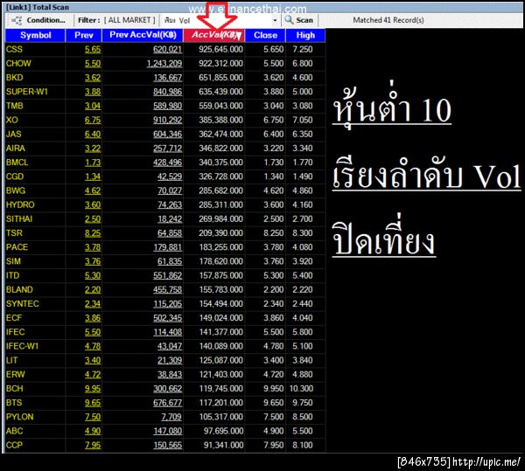525x471 pixels.
Task: Select the XO symbol
Action: point(12,120)
